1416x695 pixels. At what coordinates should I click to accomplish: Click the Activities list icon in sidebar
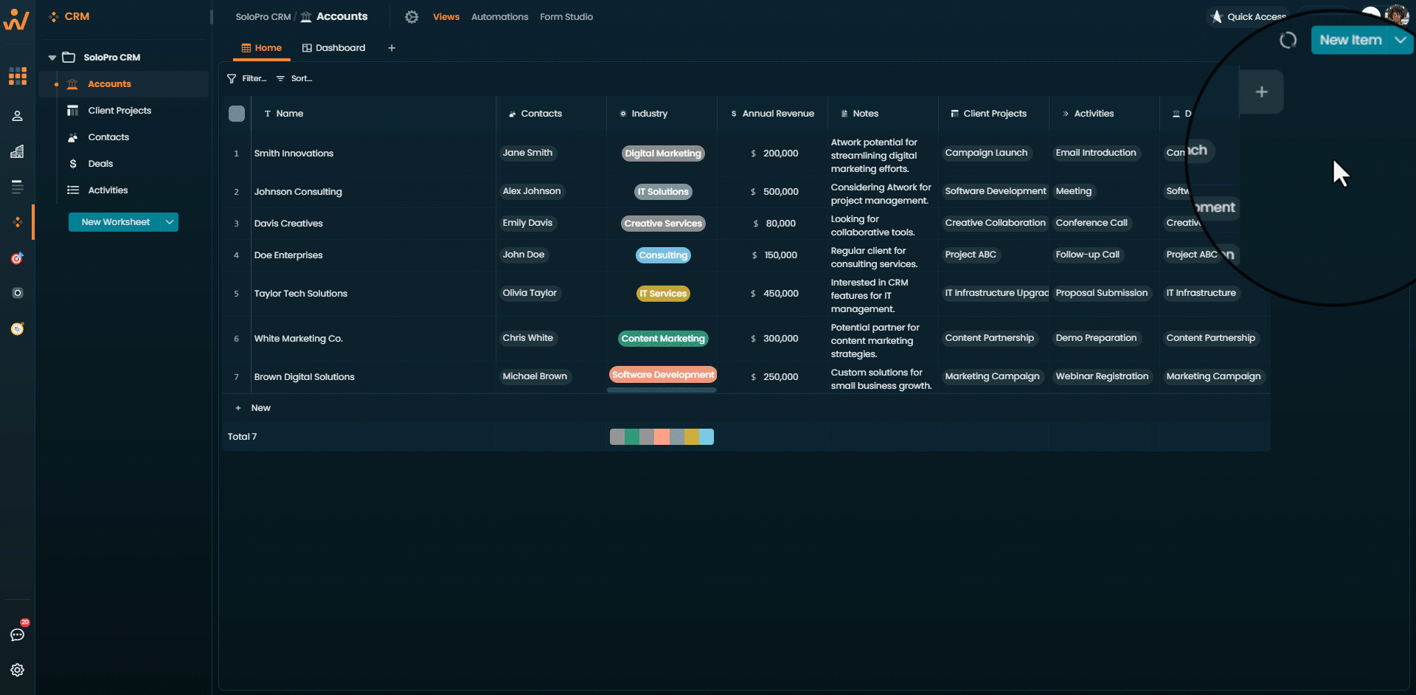[x=73, y=190]
